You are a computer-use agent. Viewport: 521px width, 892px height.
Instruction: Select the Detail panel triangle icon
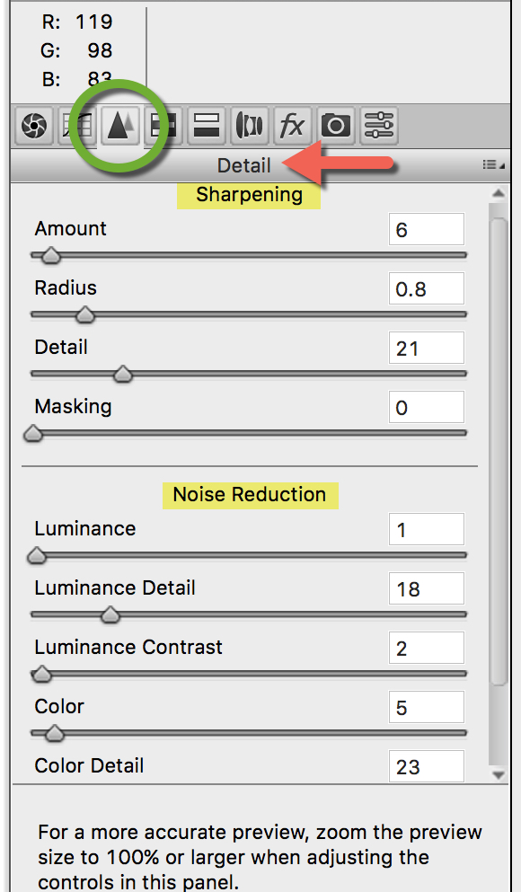[120, 125]
